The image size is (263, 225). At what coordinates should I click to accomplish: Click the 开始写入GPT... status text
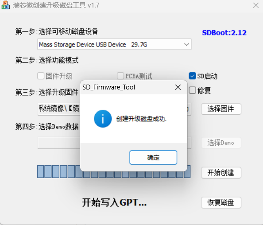[114, 202]
